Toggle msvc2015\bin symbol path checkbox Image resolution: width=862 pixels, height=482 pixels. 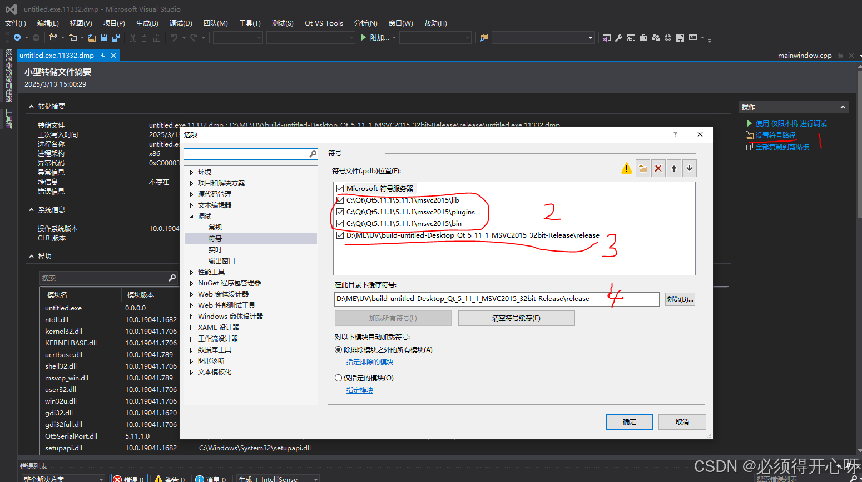pyautogui.click(x=340, y=224)
